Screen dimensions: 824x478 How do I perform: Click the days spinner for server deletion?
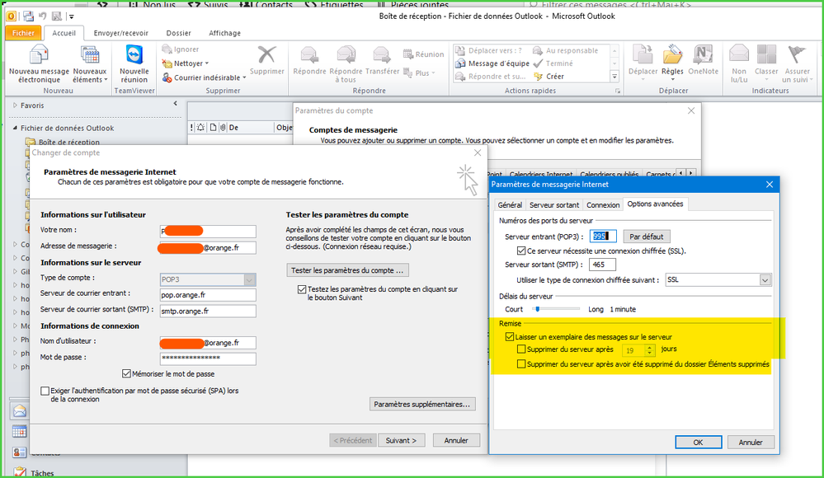pyautogui.click(x=649, y=349)
